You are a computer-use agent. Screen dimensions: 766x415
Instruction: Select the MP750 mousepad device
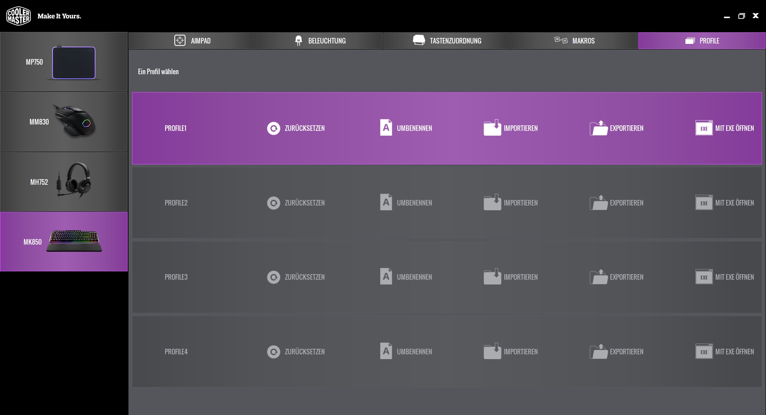click(64, 62)
